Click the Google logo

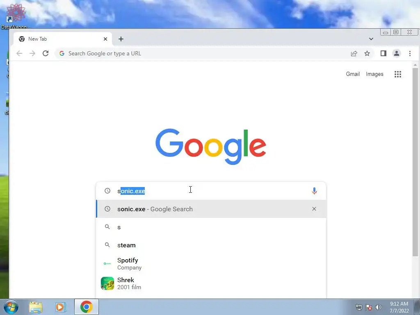(x=211, y=146)
